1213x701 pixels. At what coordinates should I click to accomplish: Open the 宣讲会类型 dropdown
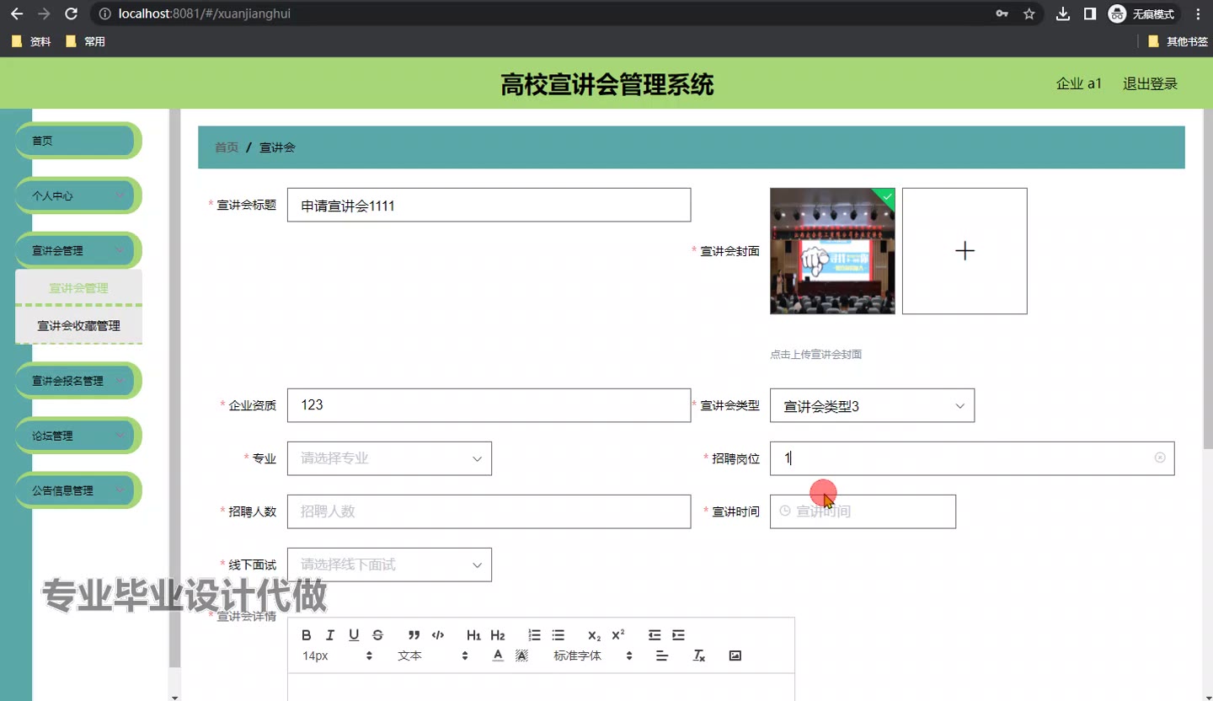pyautogui.click(x=872, y=406)
